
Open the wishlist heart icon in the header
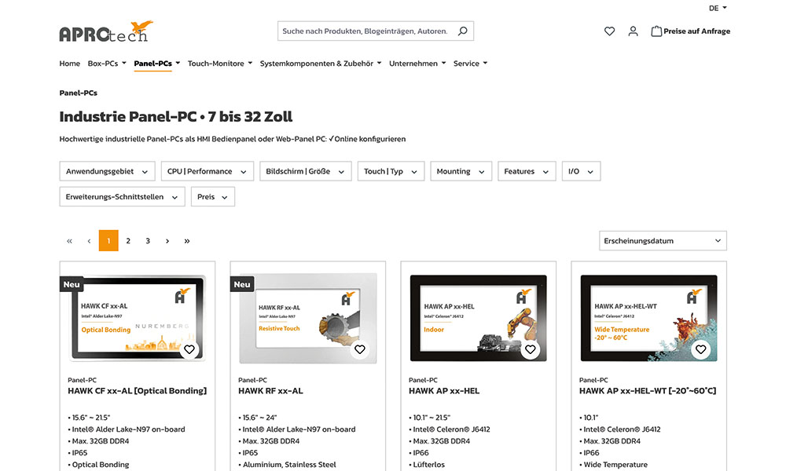click(609, 31)
